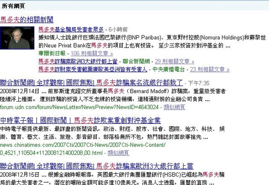Click the forum.udn.com URL text
Viewport: 269px width, 185px height.
tap(79, 107)
